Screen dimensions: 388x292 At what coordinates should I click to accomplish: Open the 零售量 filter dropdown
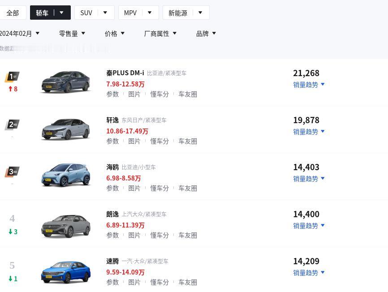coord(72,34)
